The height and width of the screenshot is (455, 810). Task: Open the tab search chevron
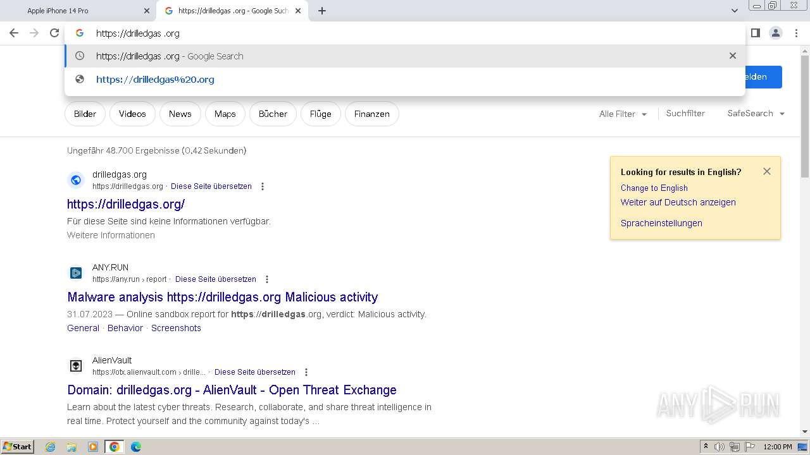click(x=734, y=11)
